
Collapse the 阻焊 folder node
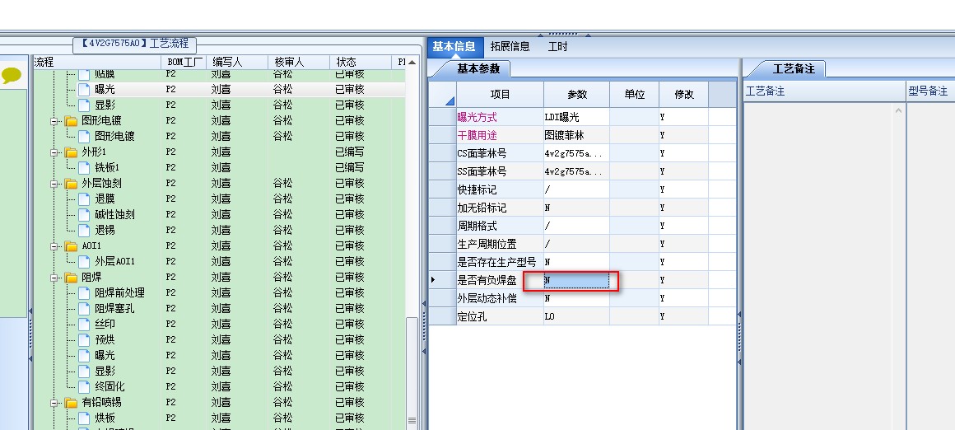tap(54, 277)
